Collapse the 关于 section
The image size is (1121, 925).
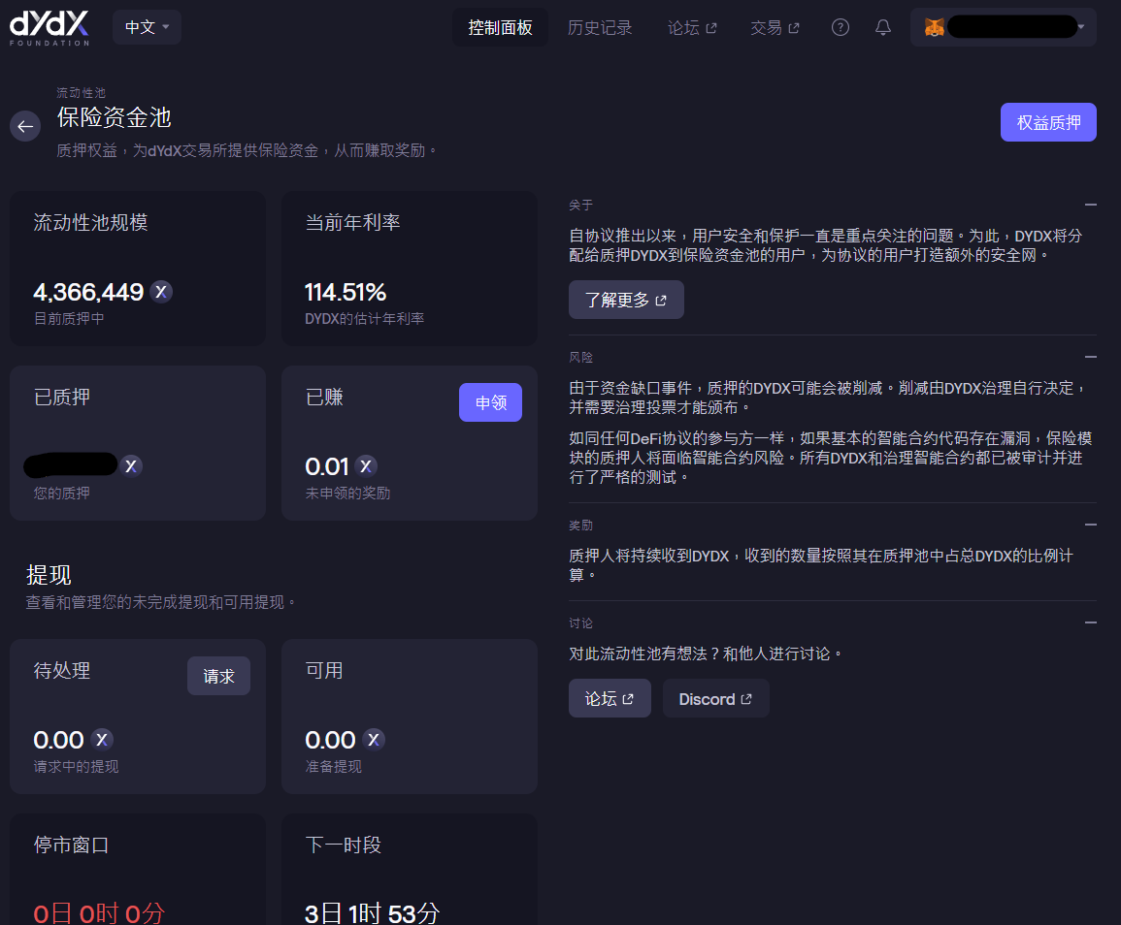(1090, 205)
